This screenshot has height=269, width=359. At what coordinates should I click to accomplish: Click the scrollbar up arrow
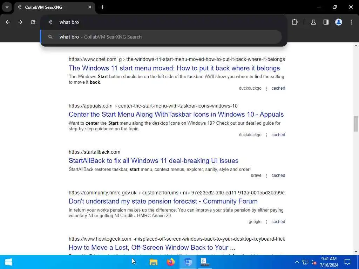coord(356,46)
